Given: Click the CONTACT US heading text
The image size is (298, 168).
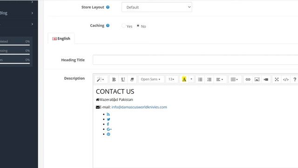Looking at the screenshot, I should tap(115, 91).
